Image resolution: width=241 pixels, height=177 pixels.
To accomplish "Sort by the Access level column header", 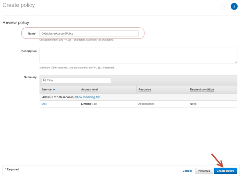I will coord(90,89).
